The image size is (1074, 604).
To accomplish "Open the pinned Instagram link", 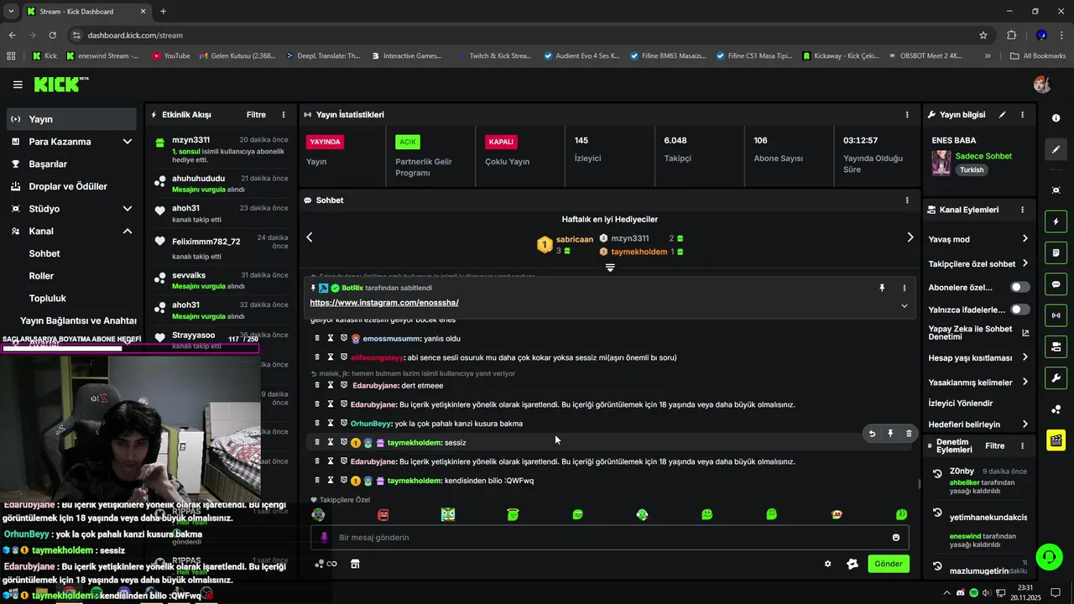I will [x=384, y=303].
